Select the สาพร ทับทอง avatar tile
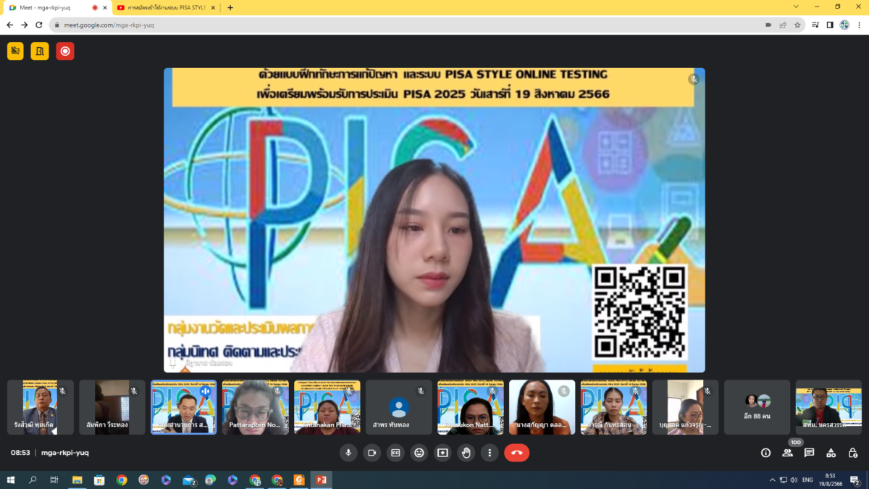 pos(399,407)
